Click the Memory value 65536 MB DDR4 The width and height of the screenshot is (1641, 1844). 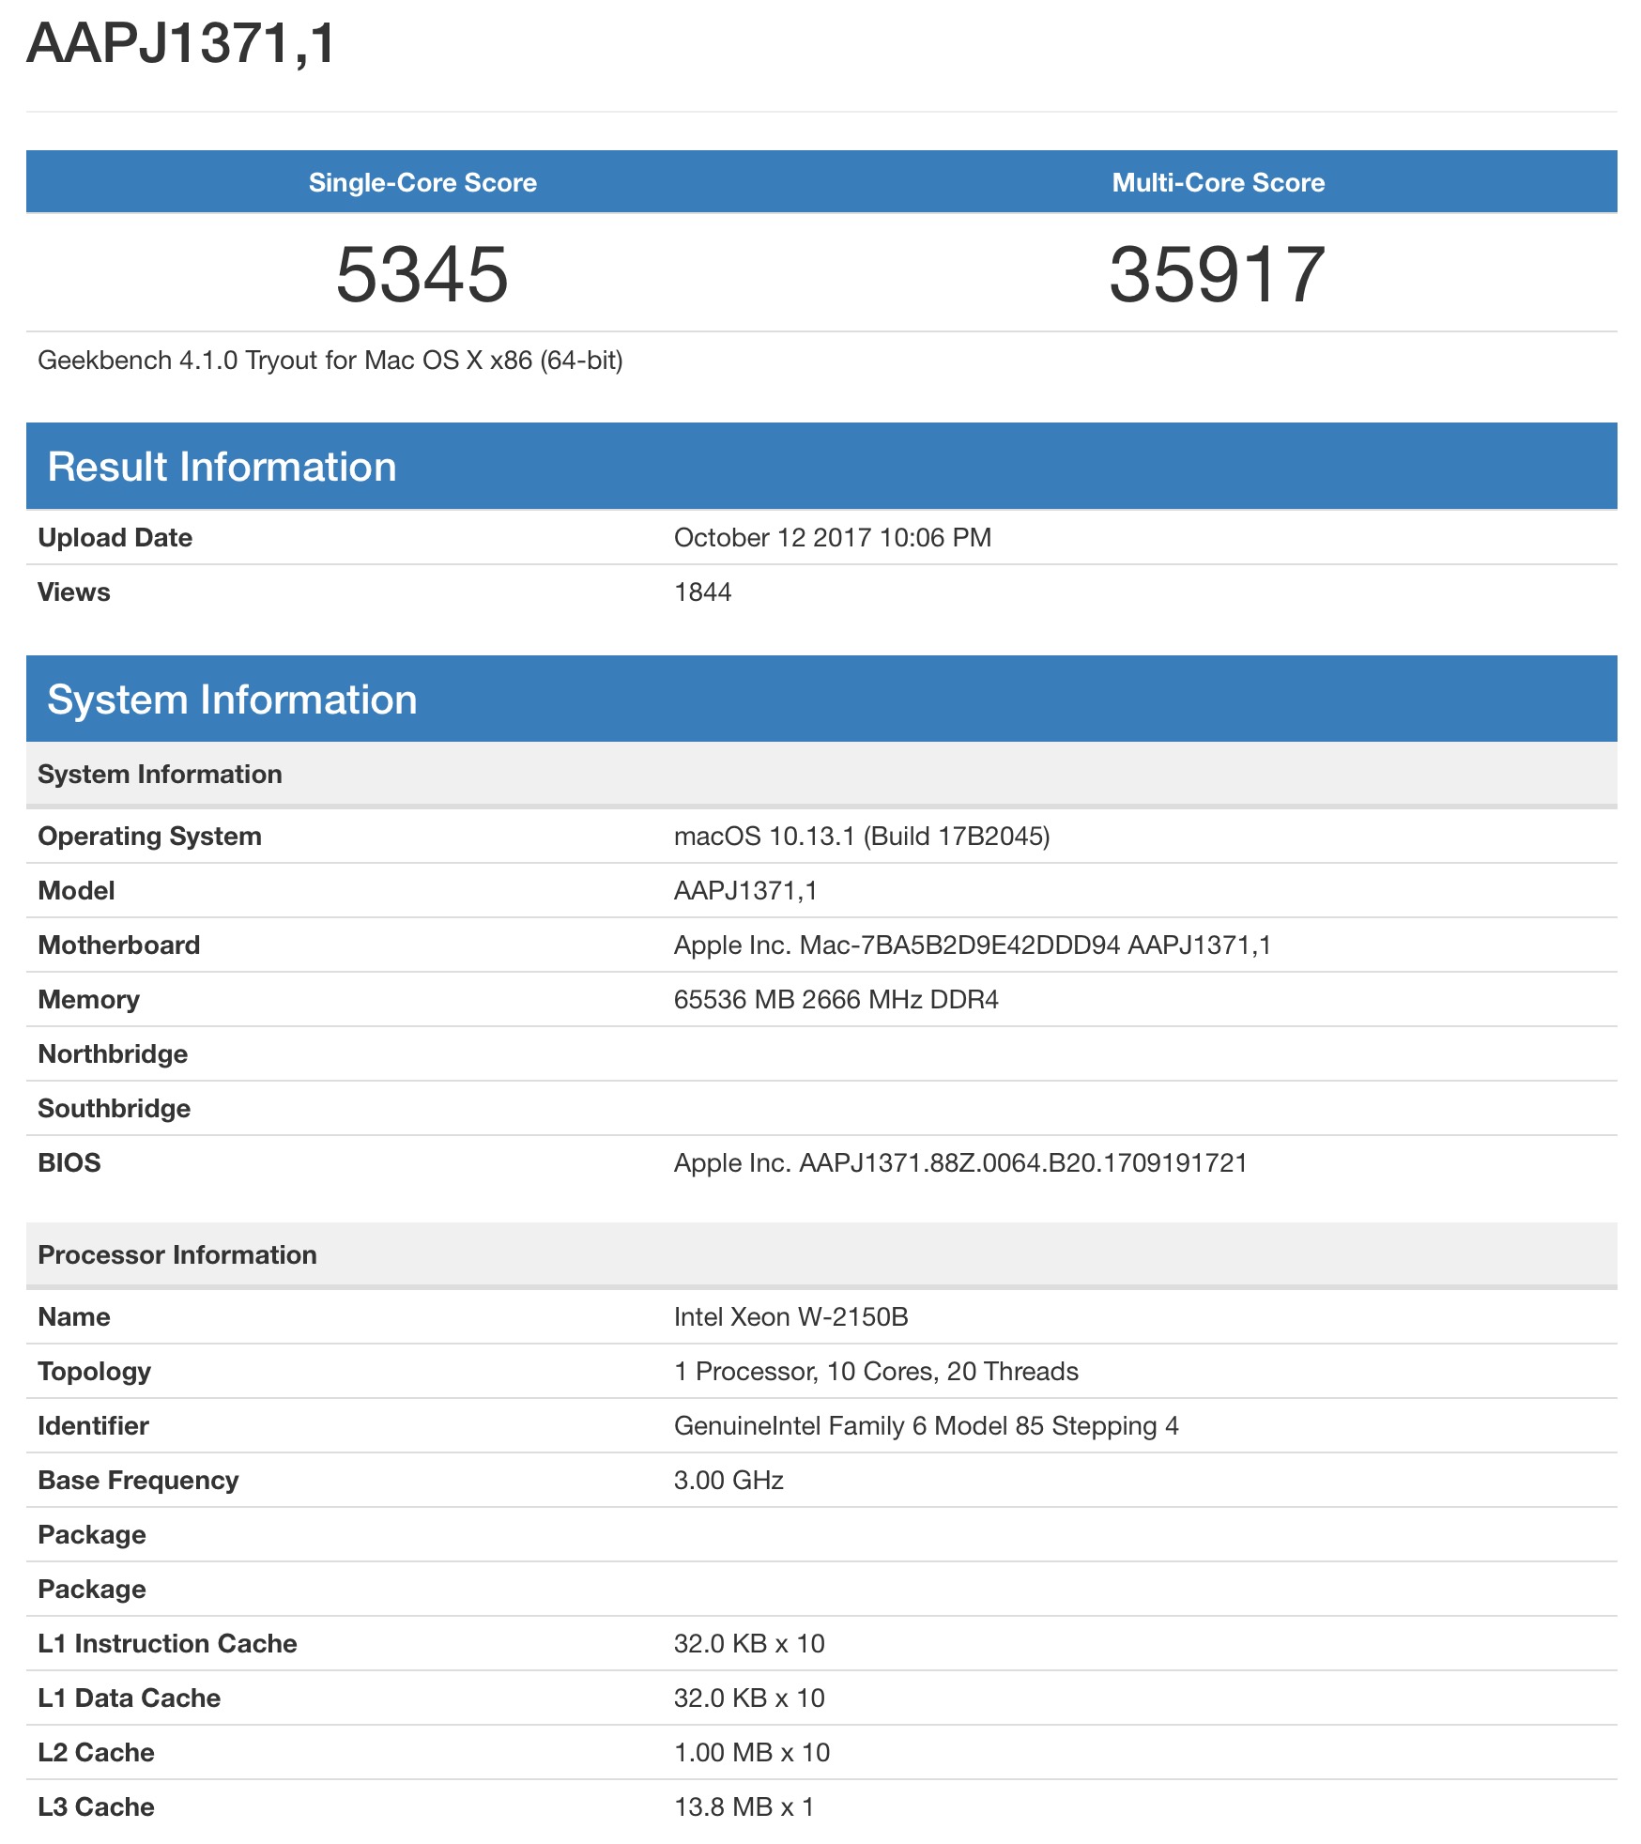click(x=836, y=999)
